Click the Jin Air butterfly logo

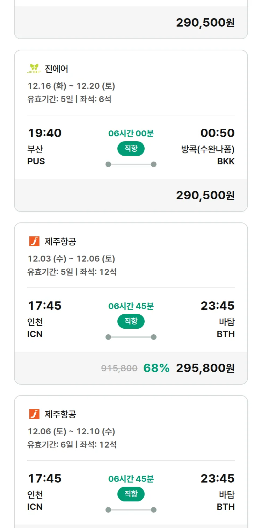pos(34,69)
